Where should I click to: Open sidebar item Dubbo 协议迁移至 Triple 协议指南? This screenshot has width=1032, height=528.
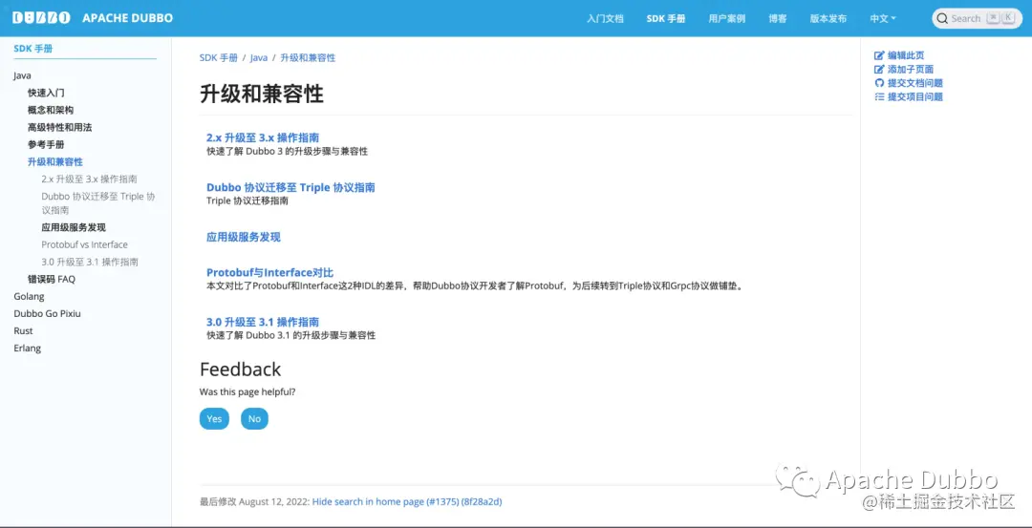pyautogui.click(x=98, y=203)
